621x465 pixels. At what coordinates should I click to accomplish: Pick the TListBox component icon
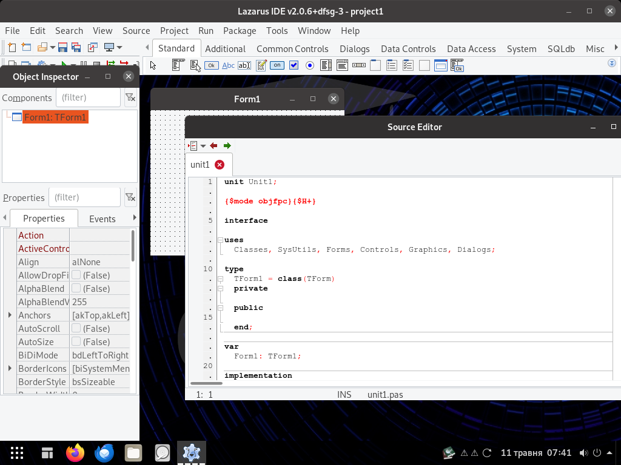326,65
